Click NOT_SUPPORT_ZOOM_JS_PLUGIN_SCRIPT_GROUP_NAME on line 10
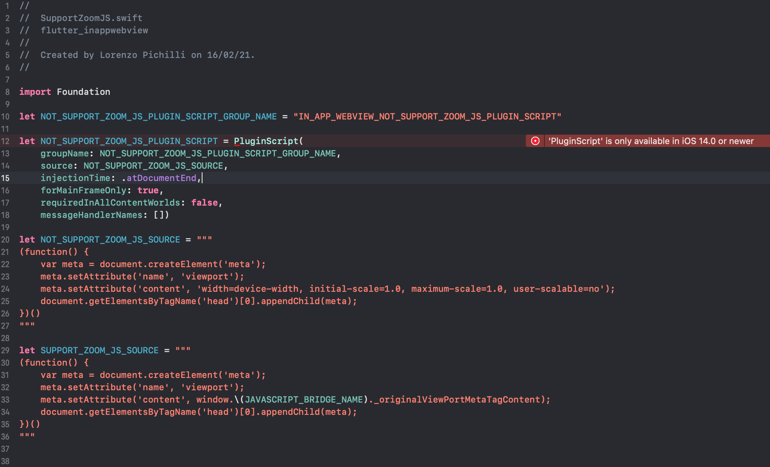770x467 pixels. pos(158,117)
